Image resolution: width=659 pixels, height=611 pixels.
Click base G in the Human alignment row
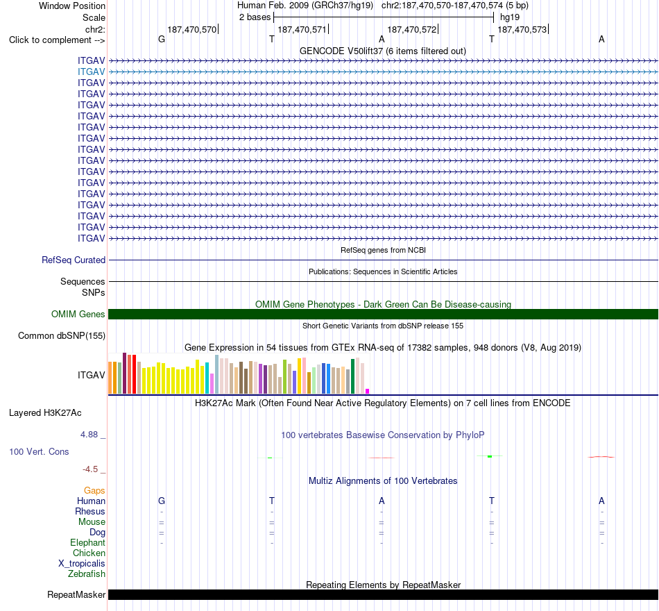[162, 501]
